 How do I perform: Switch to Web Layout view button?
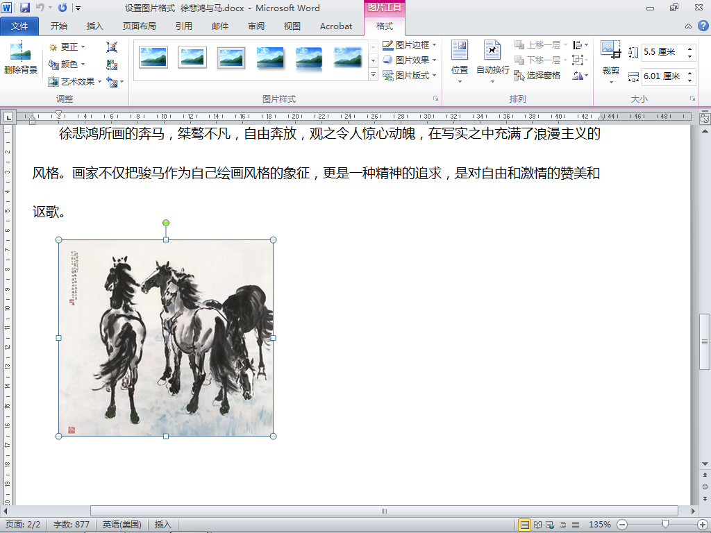pos(550,525)
